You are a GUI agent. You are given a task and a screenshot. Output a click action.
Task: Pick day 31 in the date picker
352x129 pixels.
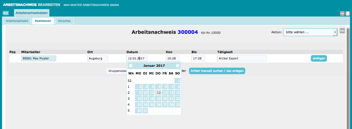click(x=145, y=111)
